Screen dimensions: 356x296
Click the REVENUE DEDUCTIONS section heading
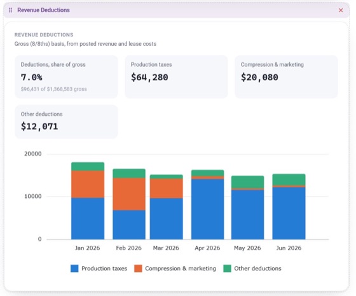[x=44, y=35]
